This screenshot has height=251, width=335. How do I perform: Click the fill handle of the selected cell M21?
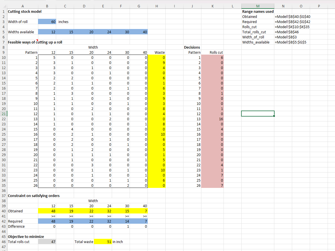click(x=274, y=116)
